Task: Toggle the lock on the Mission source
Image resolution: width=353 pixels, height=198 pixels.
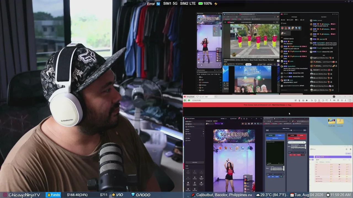Action: point(204,134)
